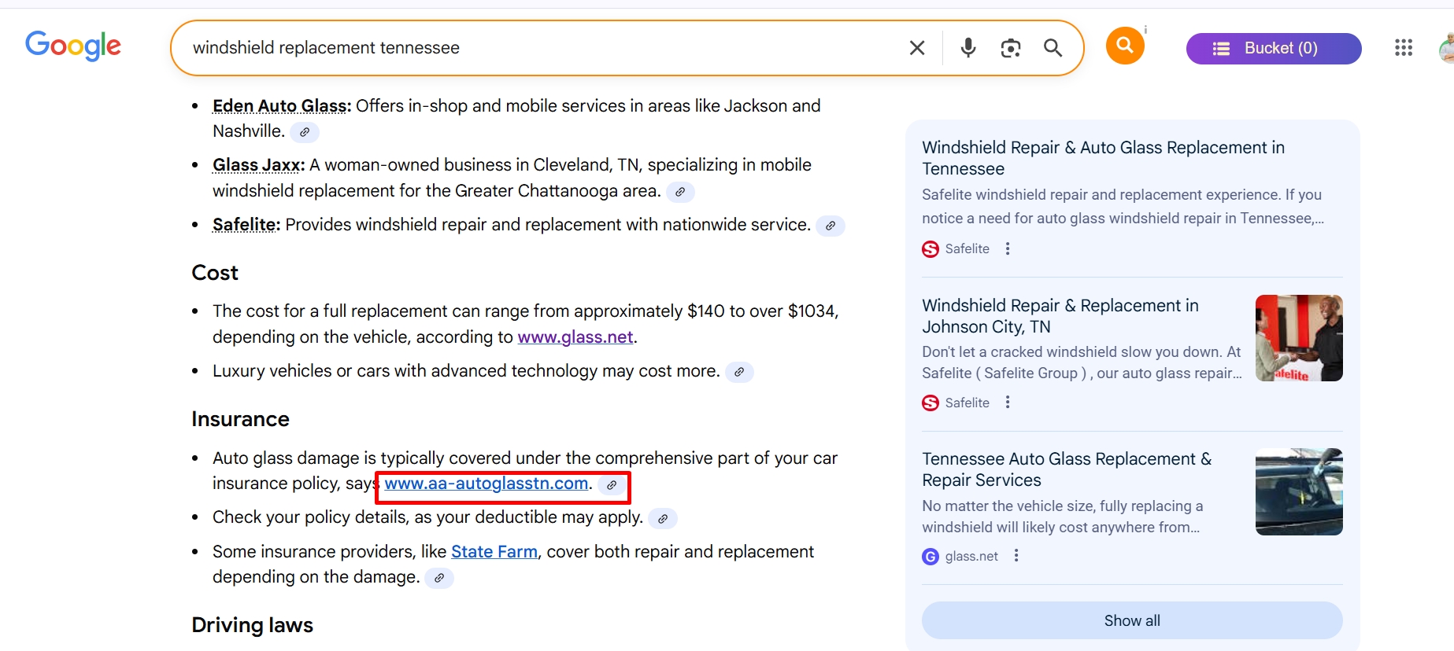Click the glass.net windshield thumbnail image
The height and width of the screenshot is (651, 1454).
[1299, 491]
